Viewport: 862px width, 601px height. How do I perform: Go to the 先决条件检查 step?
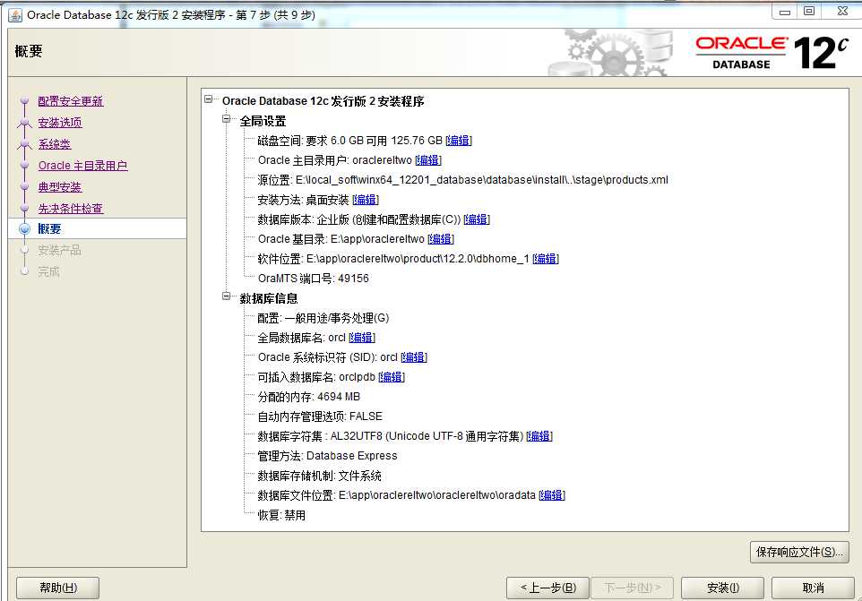(71, 209)
